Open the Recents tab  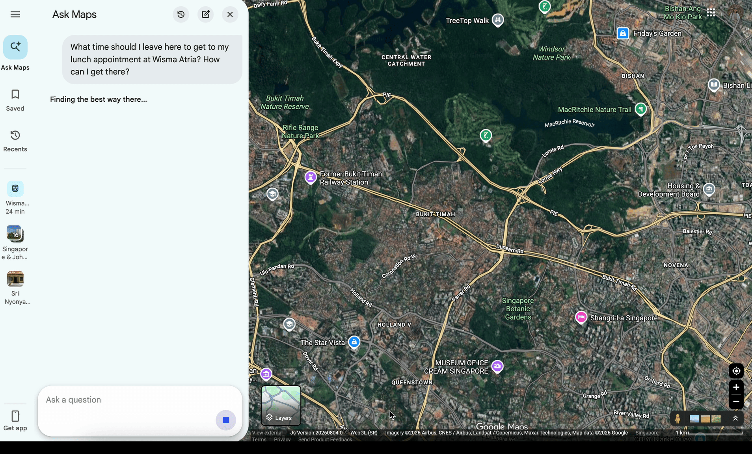(x=15, y=141)
